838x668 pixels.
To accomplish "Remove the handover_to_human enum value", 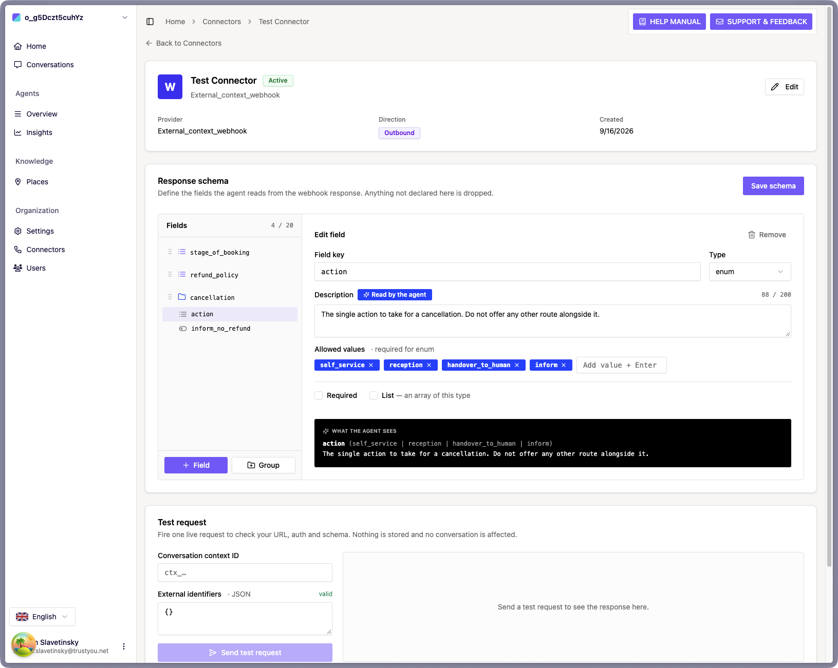I will tap(517, 365).
